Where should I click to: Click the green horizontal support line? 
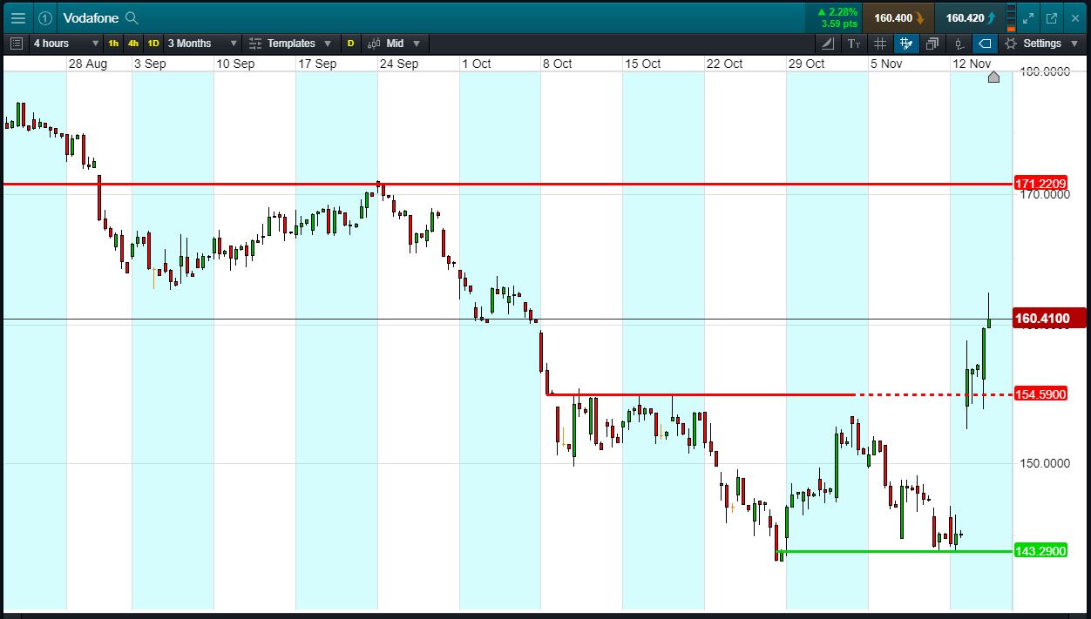tap(895, 551)
